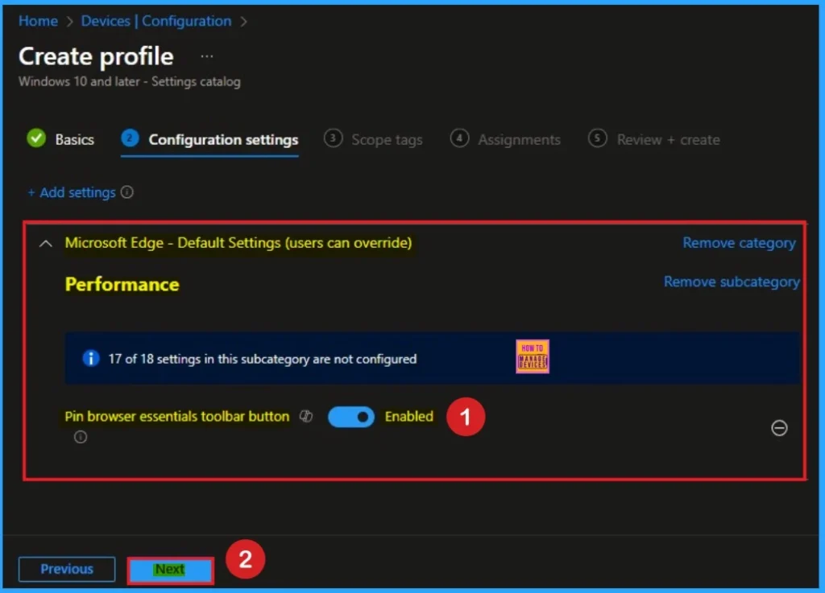Go to Review + create step
Screen dimensions: 825x593
654,139
